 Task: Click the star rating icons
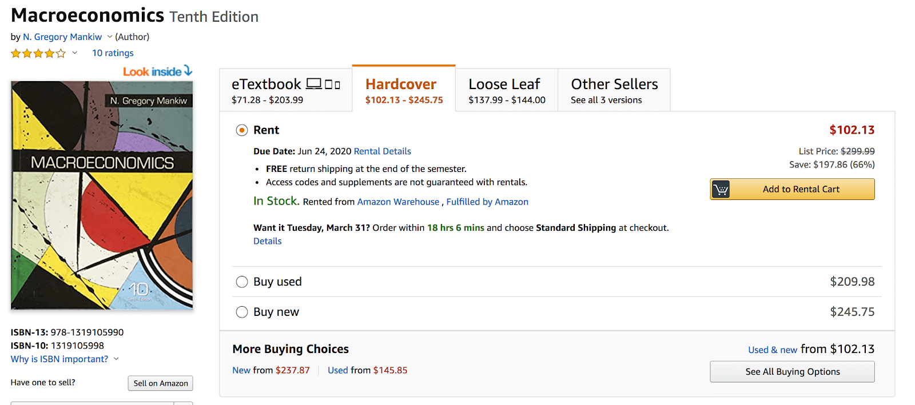click(x=38, y=53)
